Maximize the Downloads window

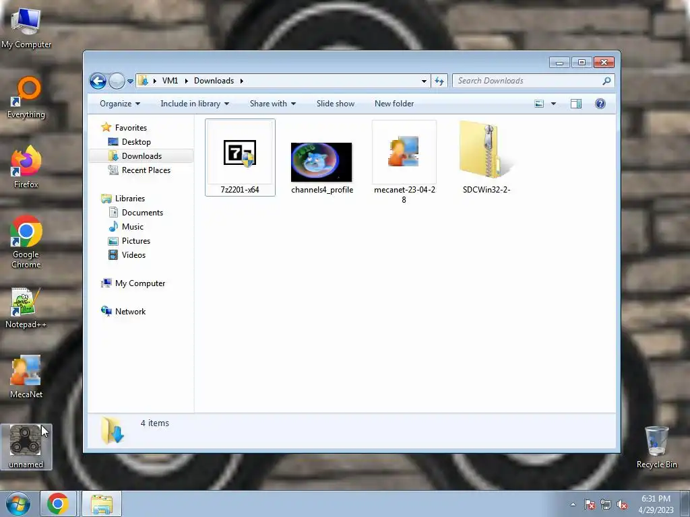pos(582,63)
